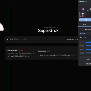
Task: Adjust the サイズ slider
Action: pyautogui.click(x=88, y=42)
